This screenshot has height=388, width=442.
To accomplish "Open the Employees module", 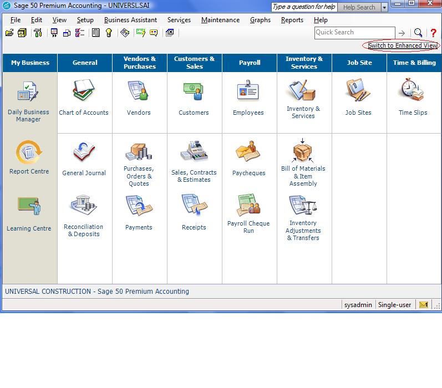I will [248, 98].
